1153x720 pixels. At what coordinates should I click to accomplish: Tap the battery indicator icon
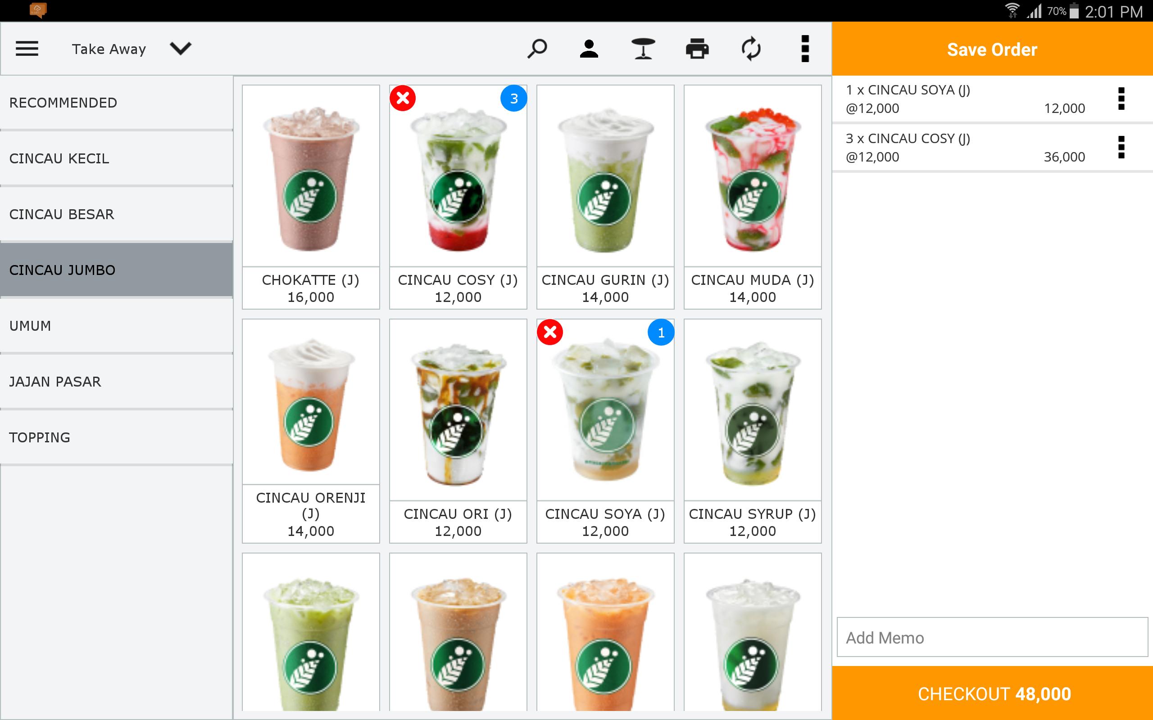point(1074,10)
